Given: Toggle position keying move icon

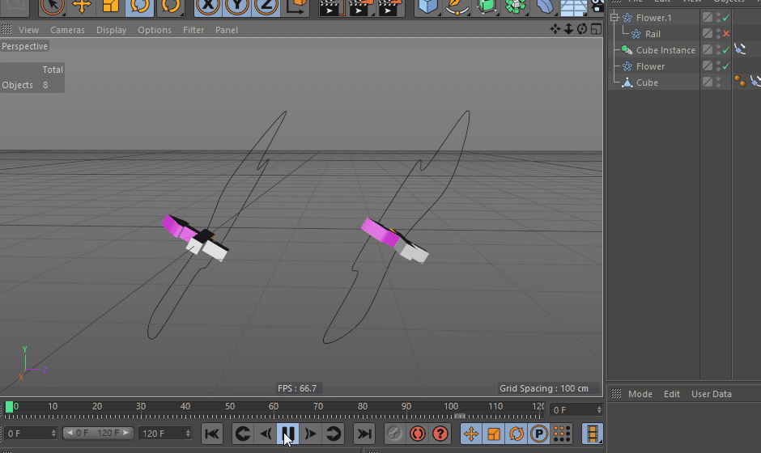Looking at the screenshot, I should 471,434.
